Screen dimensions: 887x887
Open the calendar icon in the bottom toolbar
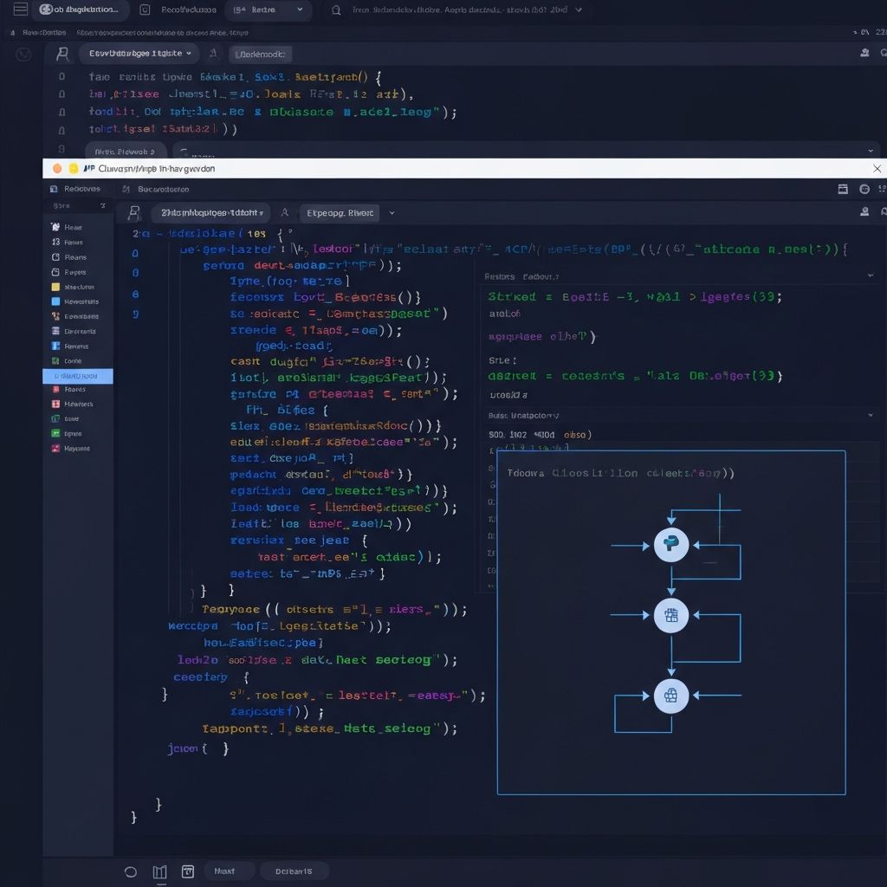[x=188, y=871]
